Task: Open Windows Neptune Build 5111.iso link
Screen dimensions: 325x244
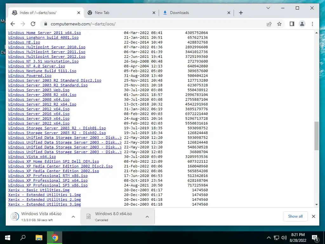Action: 42,71
